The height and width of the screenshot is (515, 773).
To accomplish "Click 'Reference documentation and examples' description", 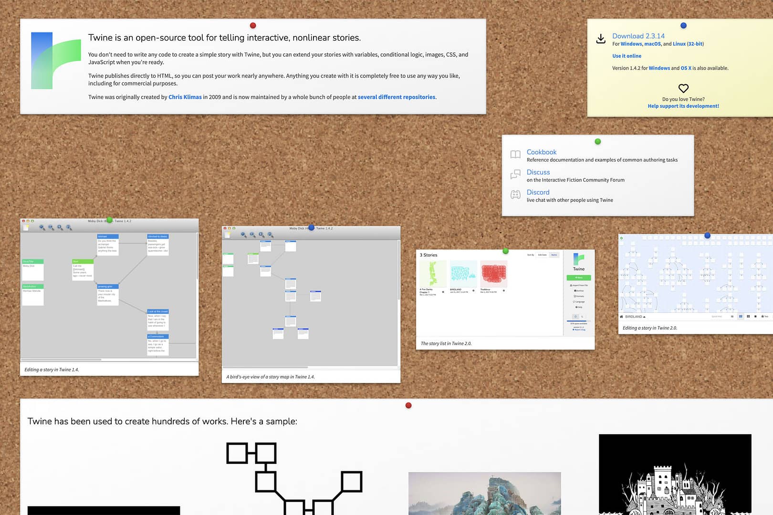I will pos(602,160).
